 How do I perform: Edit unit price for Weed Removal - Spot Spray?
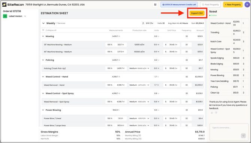click(172, 101)
